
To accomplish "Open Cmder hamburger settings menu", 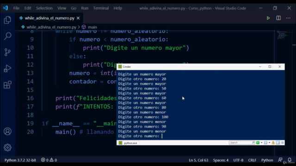I will click(x=282, y=142).
